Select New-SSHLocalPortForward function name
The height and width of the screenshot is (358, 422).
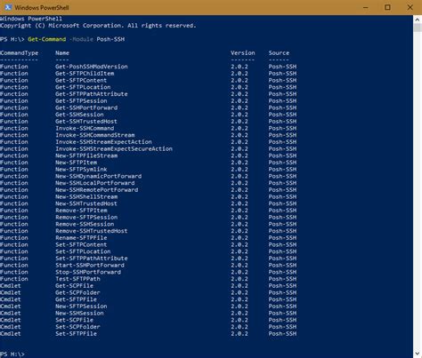pos(95,183)
